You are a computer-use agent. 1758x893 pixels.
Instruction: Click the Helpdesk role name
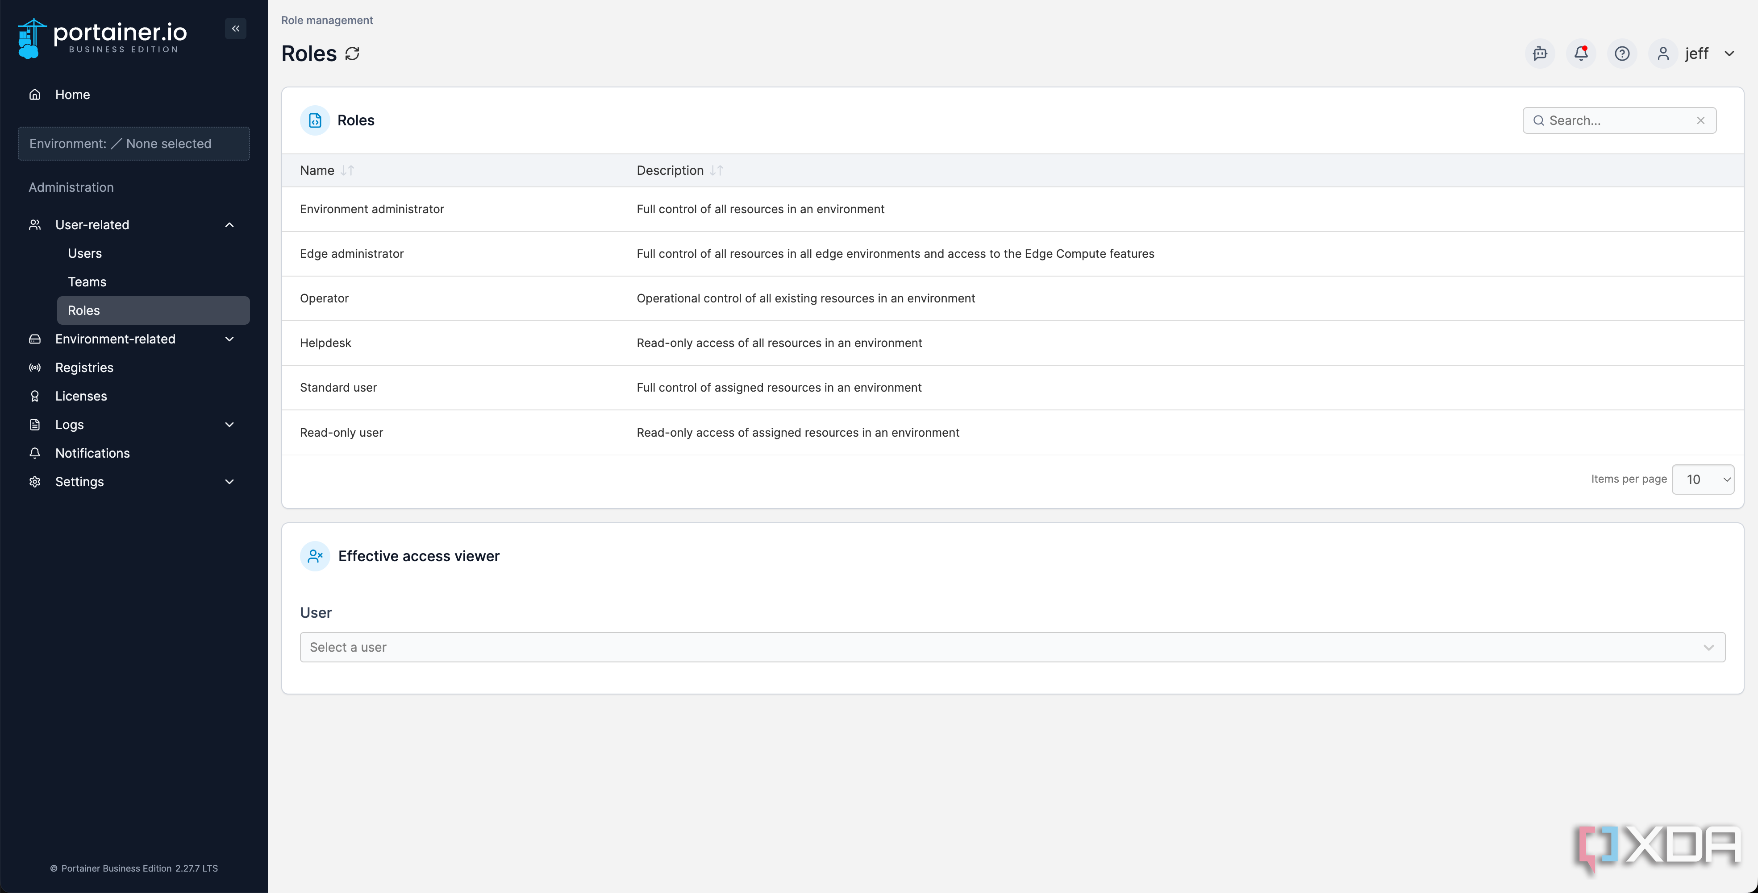click(325, 343)
